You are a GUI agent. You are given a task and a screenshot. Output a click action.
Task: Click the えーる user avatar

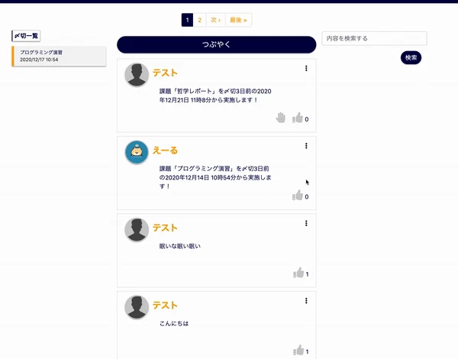coord(137,152)
